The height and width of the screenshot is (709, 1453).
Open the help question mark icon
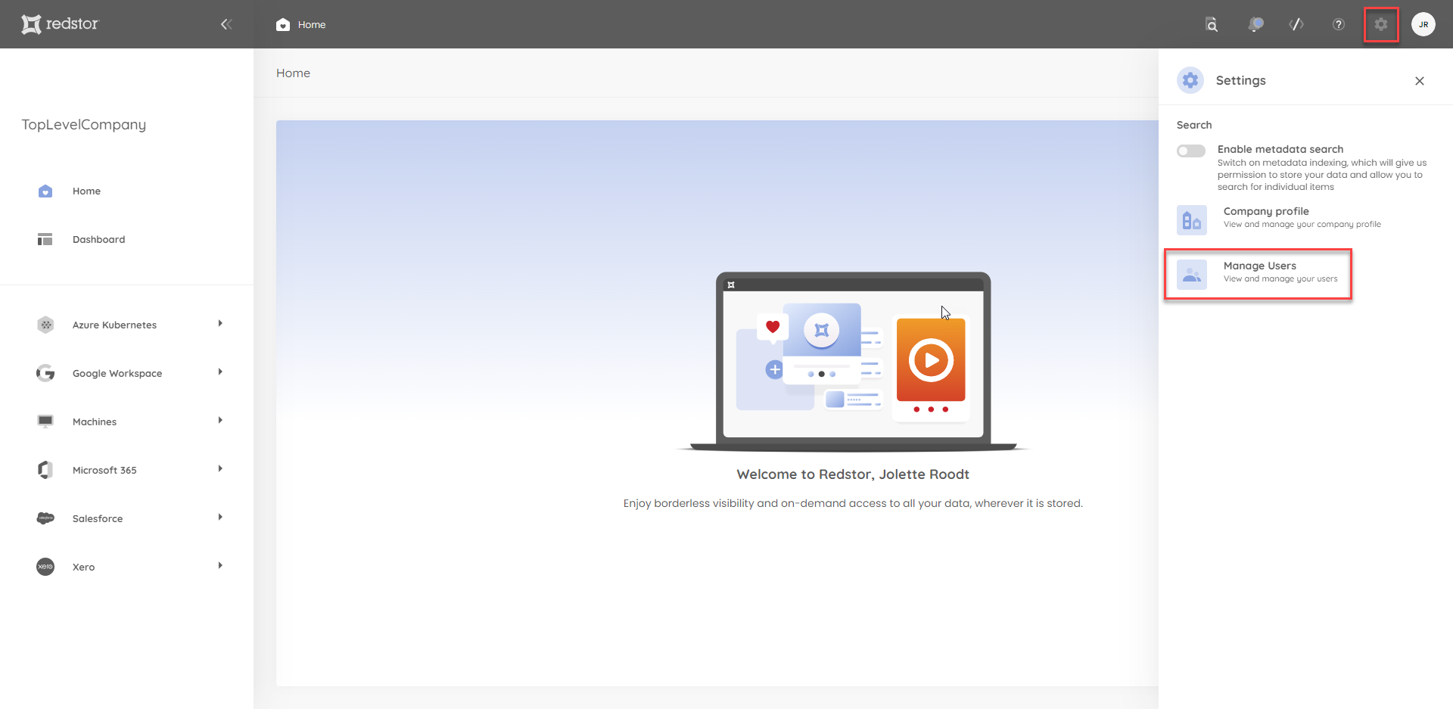tap(1339, 24)
